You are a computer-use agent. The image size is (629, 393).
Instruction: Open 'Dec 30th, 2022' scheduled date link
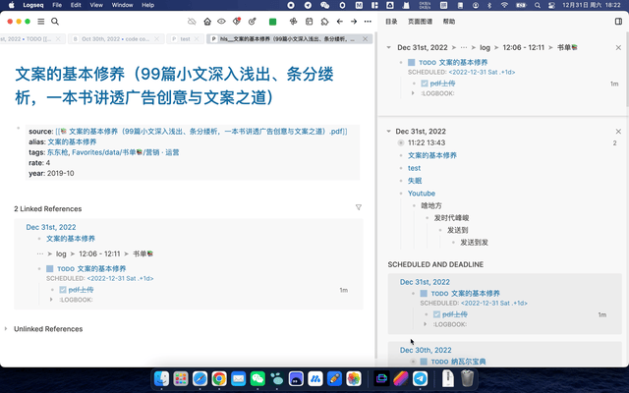[x=426, y=350]
